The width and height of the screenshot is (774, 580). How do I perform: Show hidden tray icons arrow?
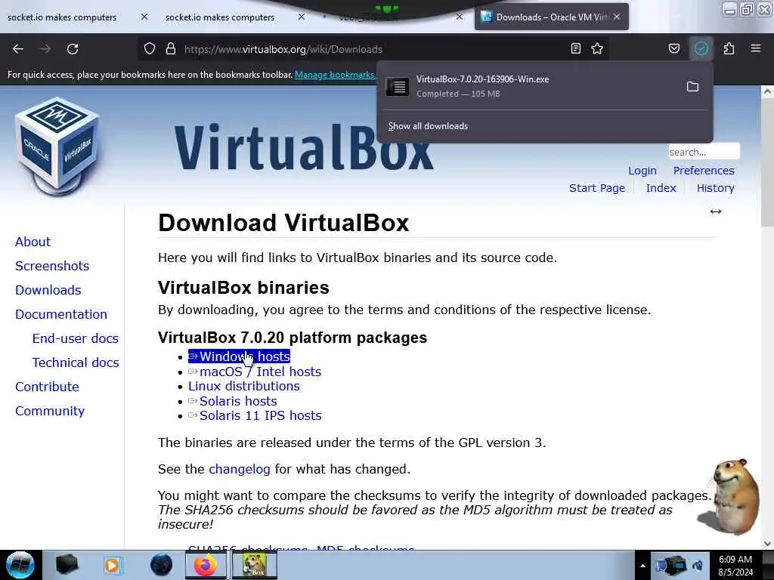642,566
